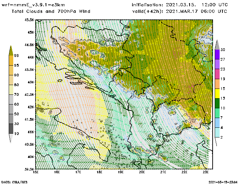The image size is (244, 184).
Task: Click the 39.5N latitude label
Action: pyautogui.click(x=29, y=169)
